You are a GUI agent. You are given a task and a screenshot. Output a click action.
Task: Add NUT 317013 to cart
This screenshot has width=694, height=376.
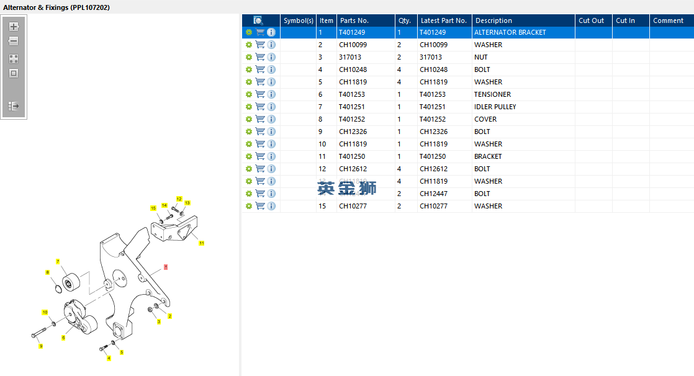point(260,57)
